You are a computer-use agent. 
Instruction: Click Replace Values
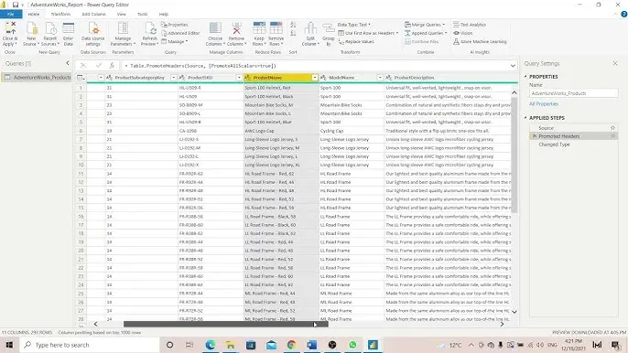(356, 41)
